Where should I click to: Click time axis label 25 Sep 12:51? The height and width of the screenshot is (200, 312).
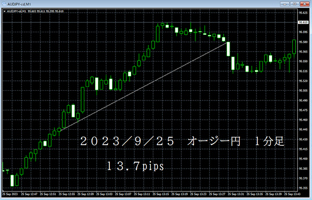(48, 194)
